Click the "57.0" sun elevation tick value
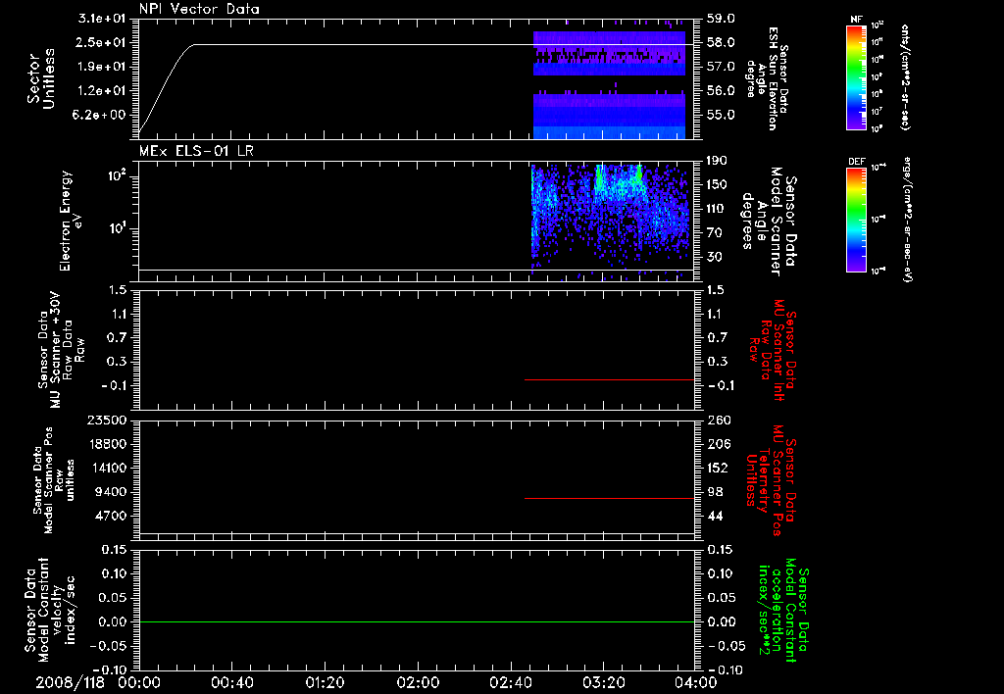Viewport: 1004px width, 694px height. (721, 67)
